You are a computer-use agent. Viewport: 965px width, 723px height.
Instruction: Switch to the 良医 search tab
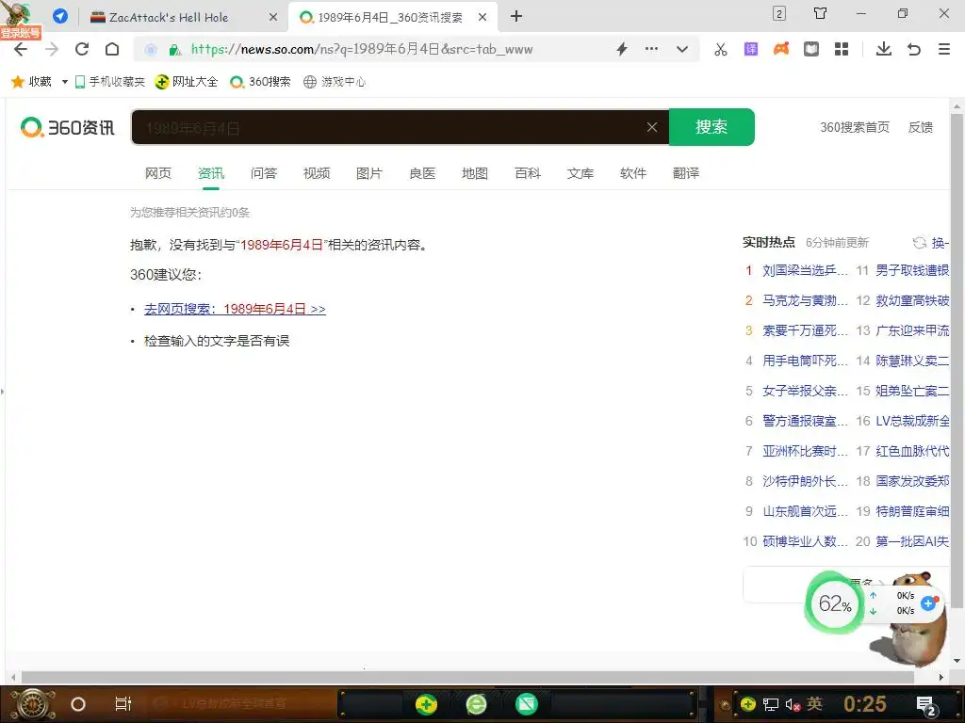422,173
